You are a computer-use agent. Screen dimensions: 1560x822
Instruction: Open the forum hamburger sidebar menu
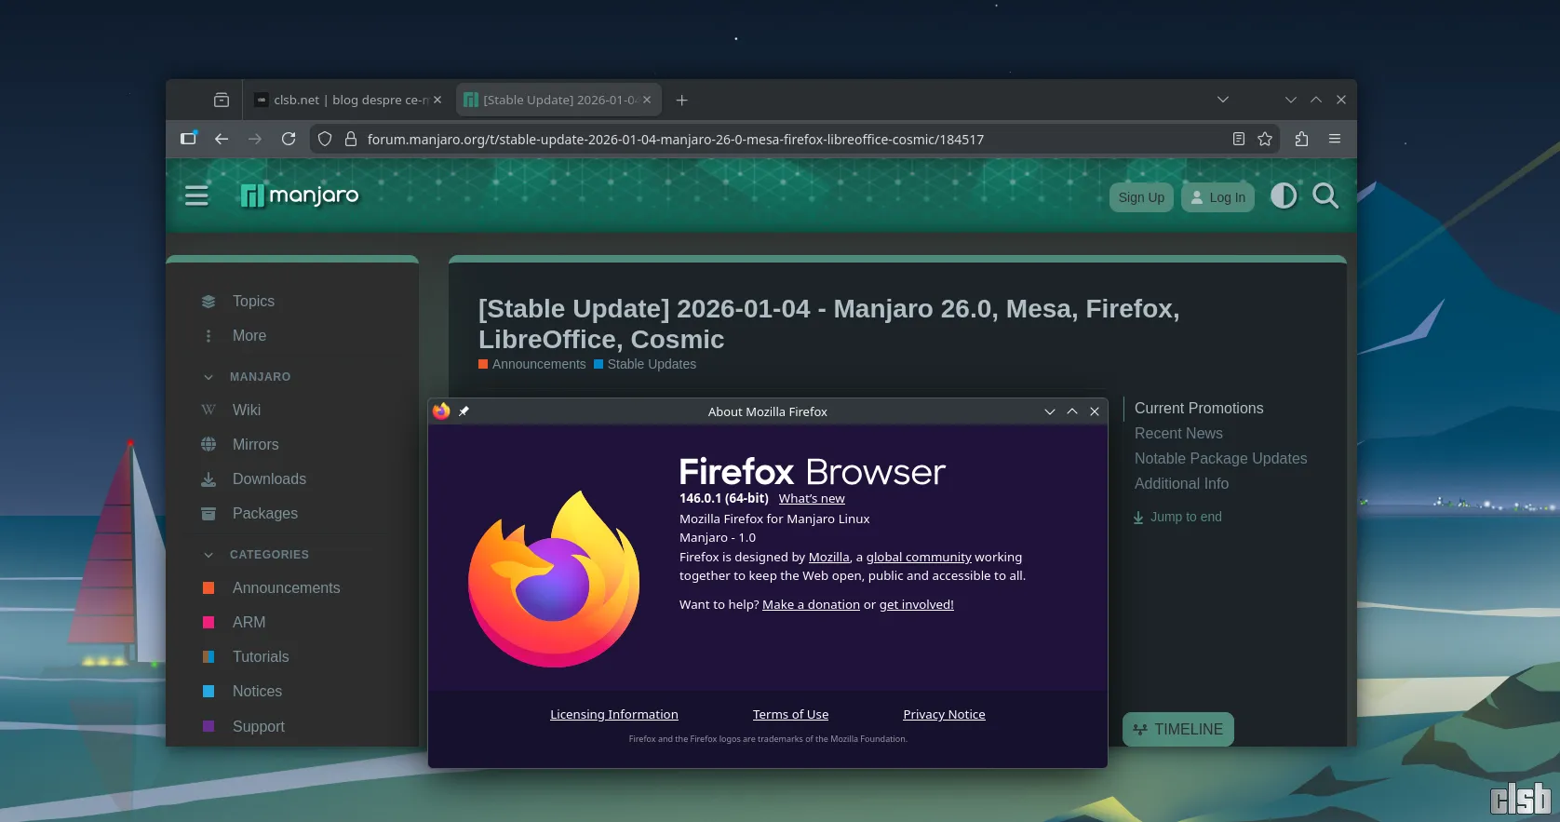[196, 195]
